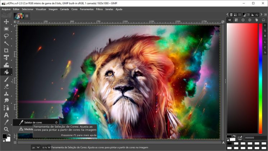This screenshot has height=151, width=268.
Task: Select the G channel radio button
Action: point(265,31)
